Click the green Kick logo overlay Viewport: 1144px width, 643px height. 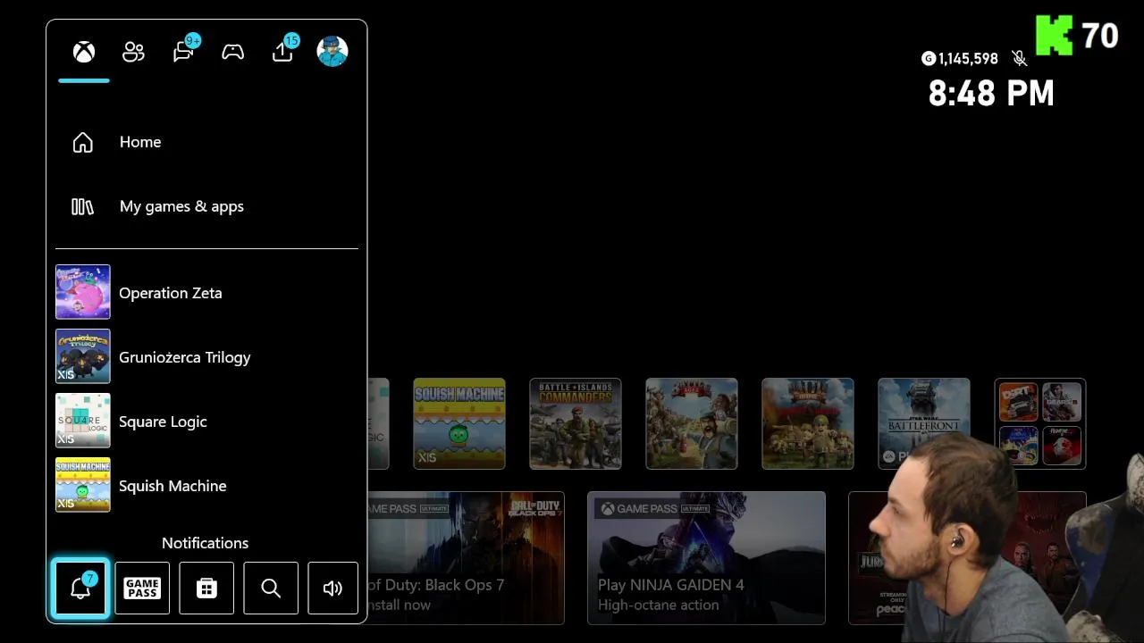[1054, 36]
